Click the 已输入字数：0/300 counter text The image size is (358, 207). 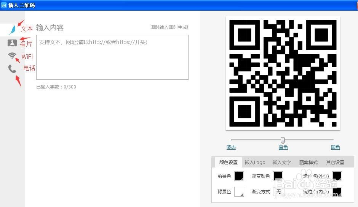(x=56, y=87)
